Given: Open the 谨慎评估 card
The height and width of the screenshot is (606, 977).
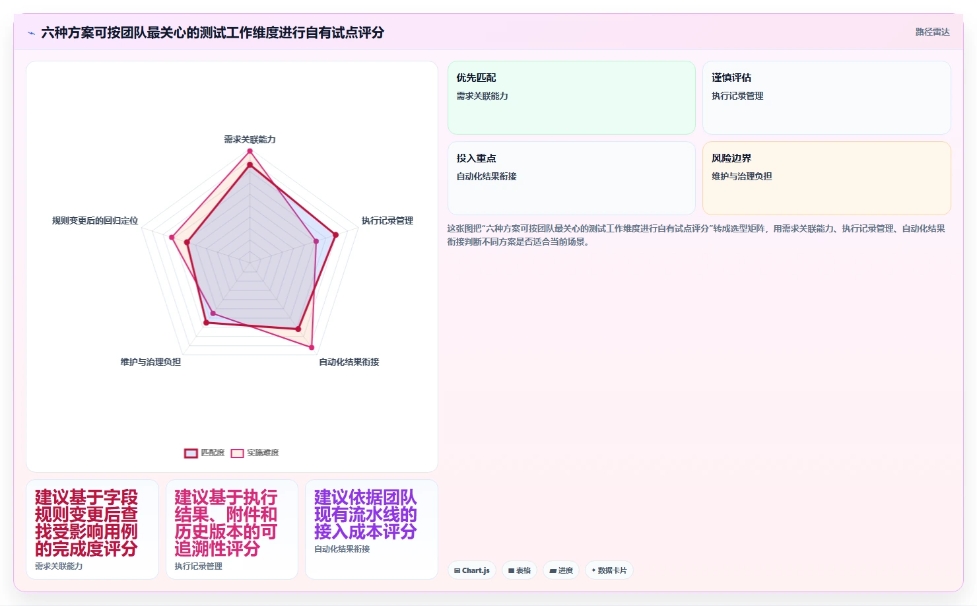Looking at the screenshot, I should 826,98.
